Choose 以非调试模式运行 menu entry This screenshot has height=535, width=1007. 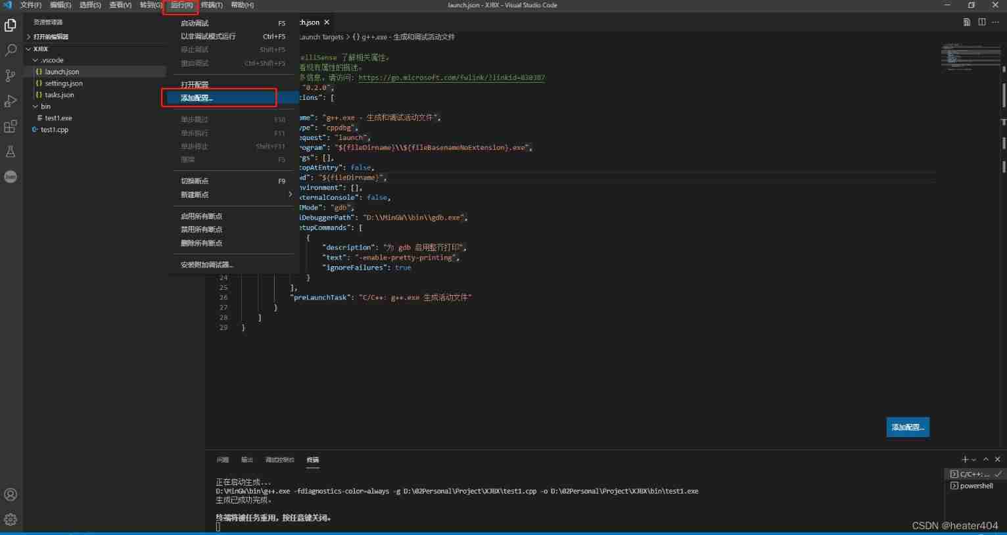tap(232, 36)
